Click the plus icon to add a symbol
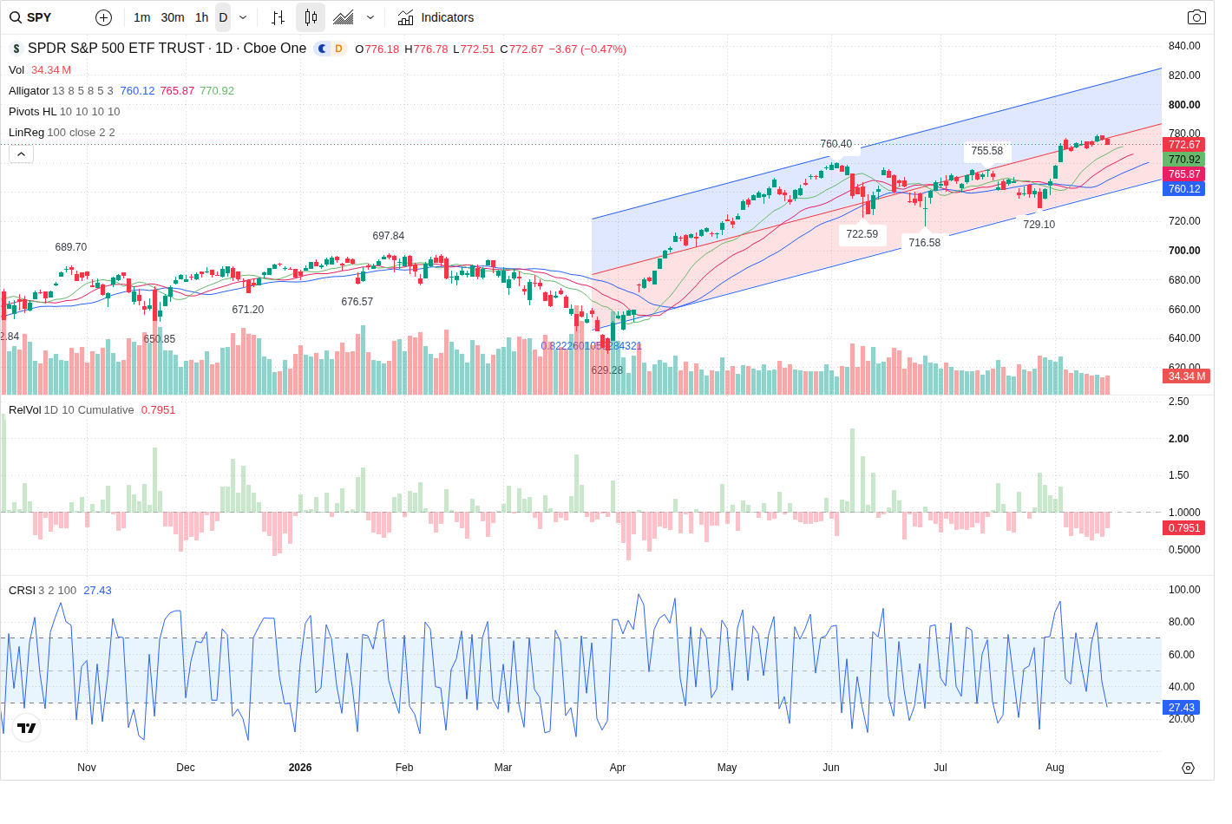Screen dimensions: 1232x824 click(x=103, y=17)
